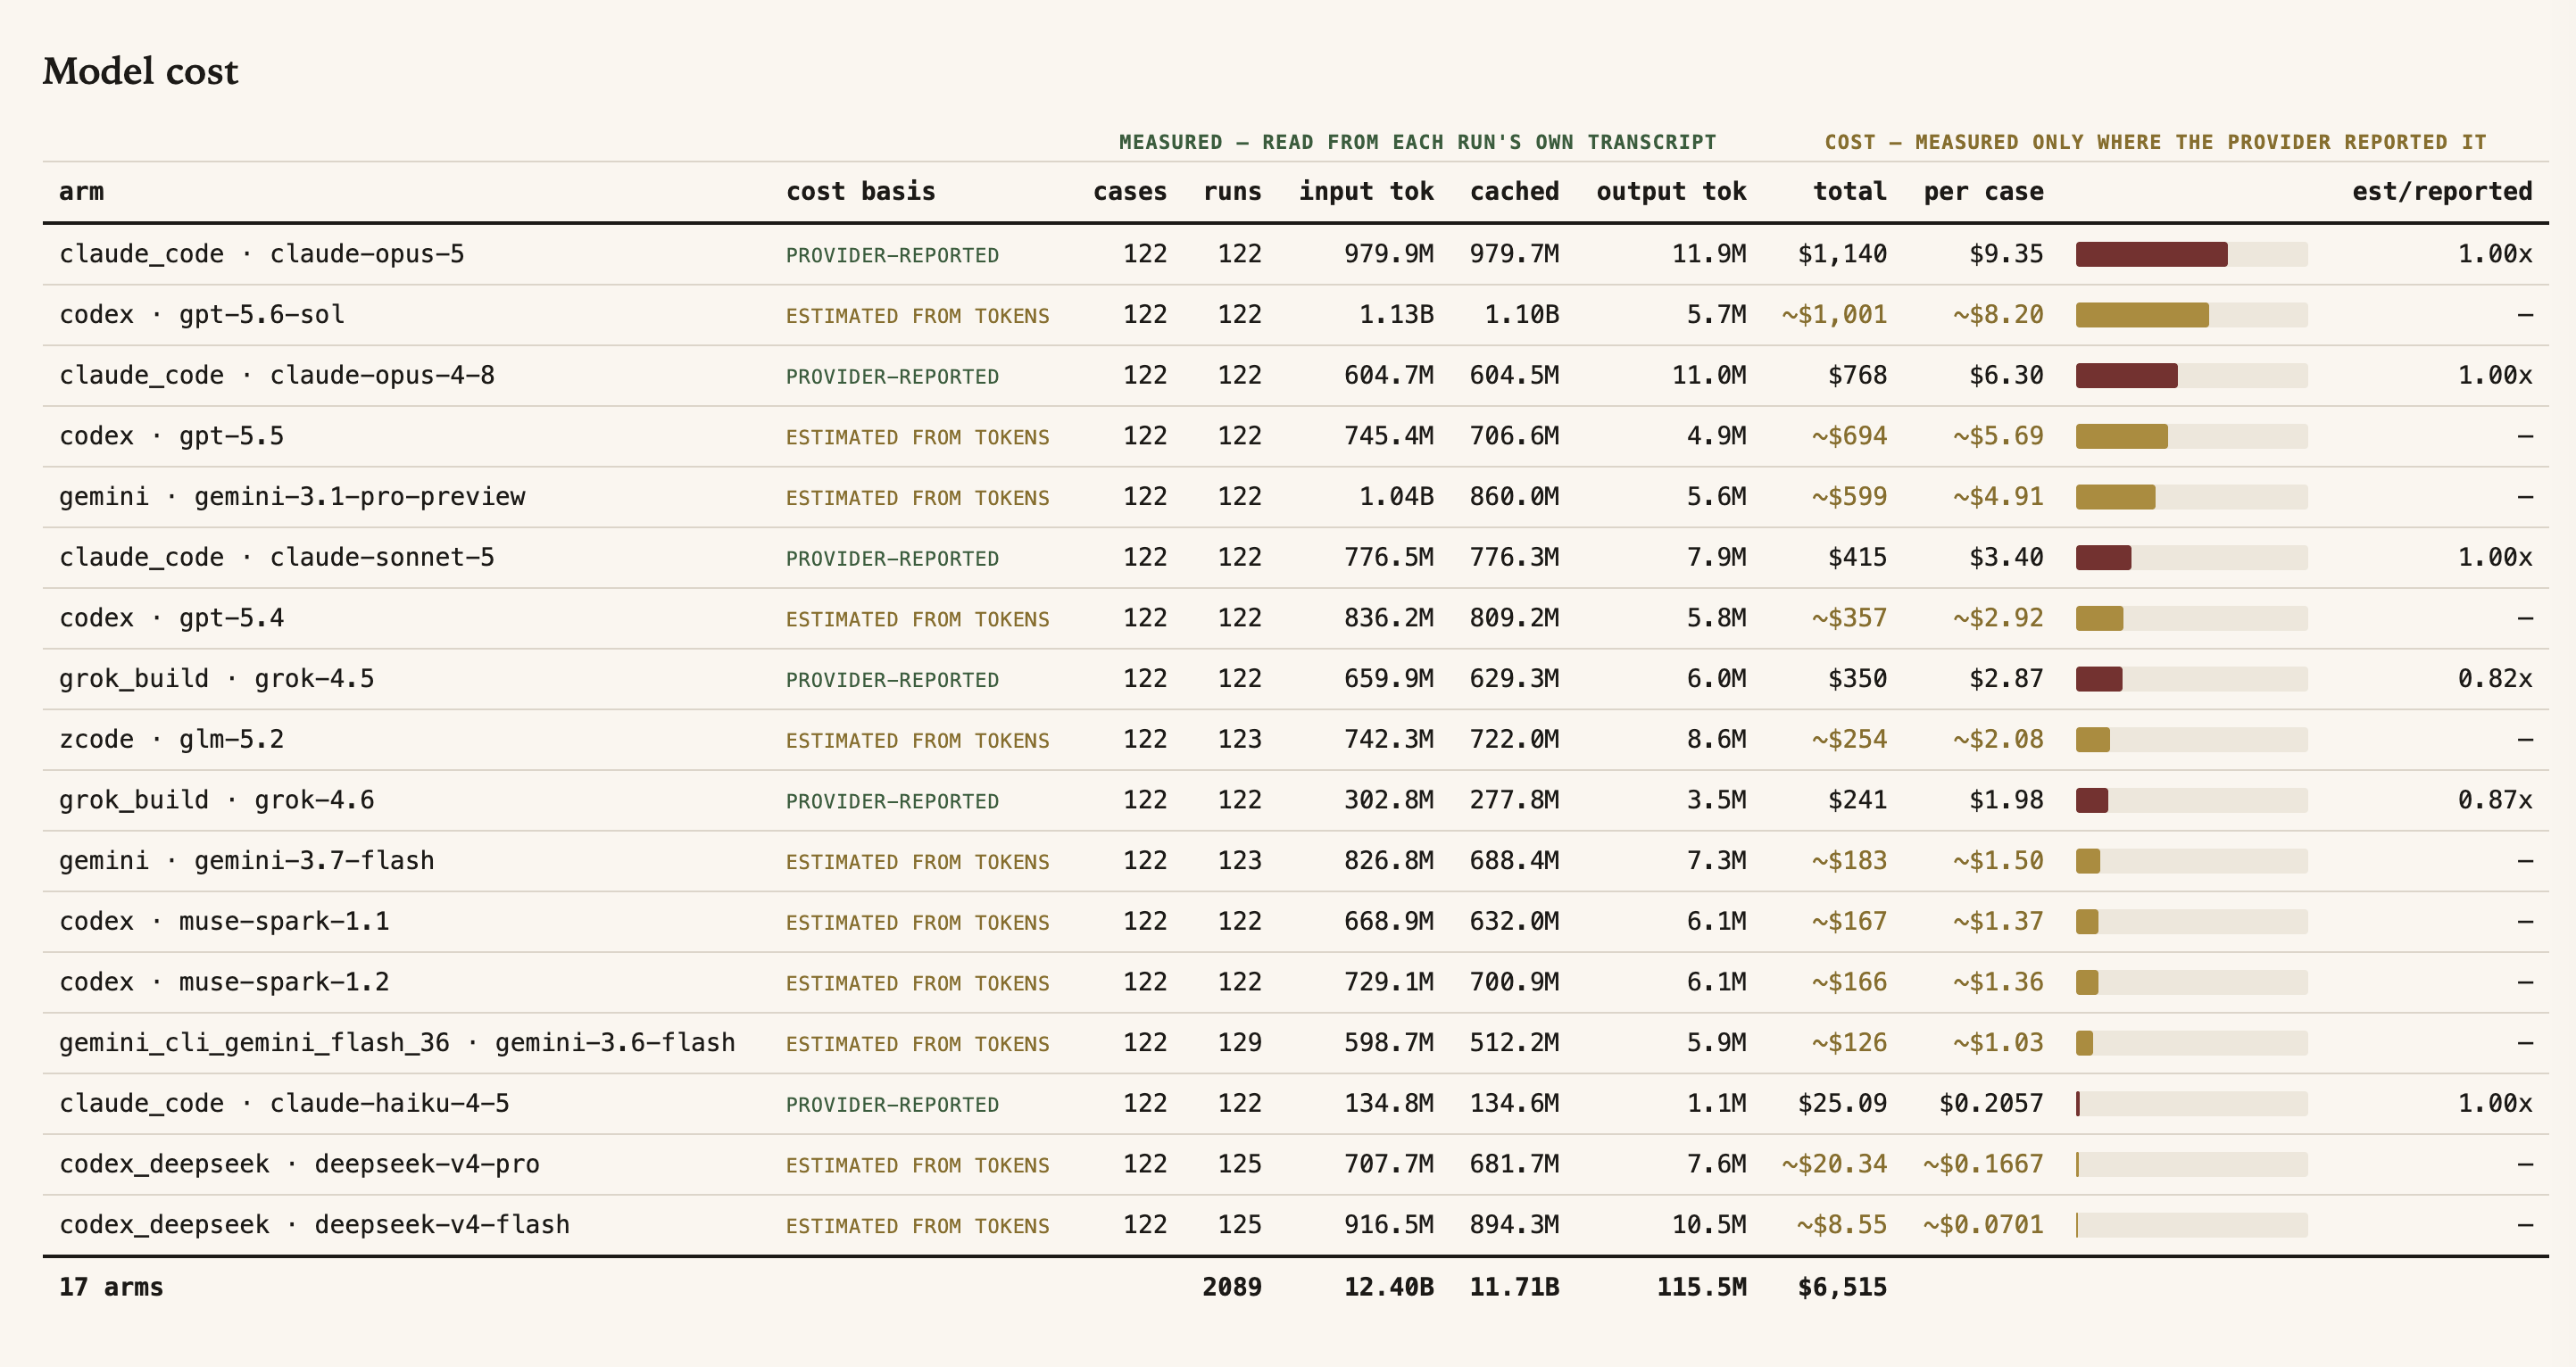
Task: Select the 'gemini · gemini-3.7-flash' row name
Action: coord(247,861)
